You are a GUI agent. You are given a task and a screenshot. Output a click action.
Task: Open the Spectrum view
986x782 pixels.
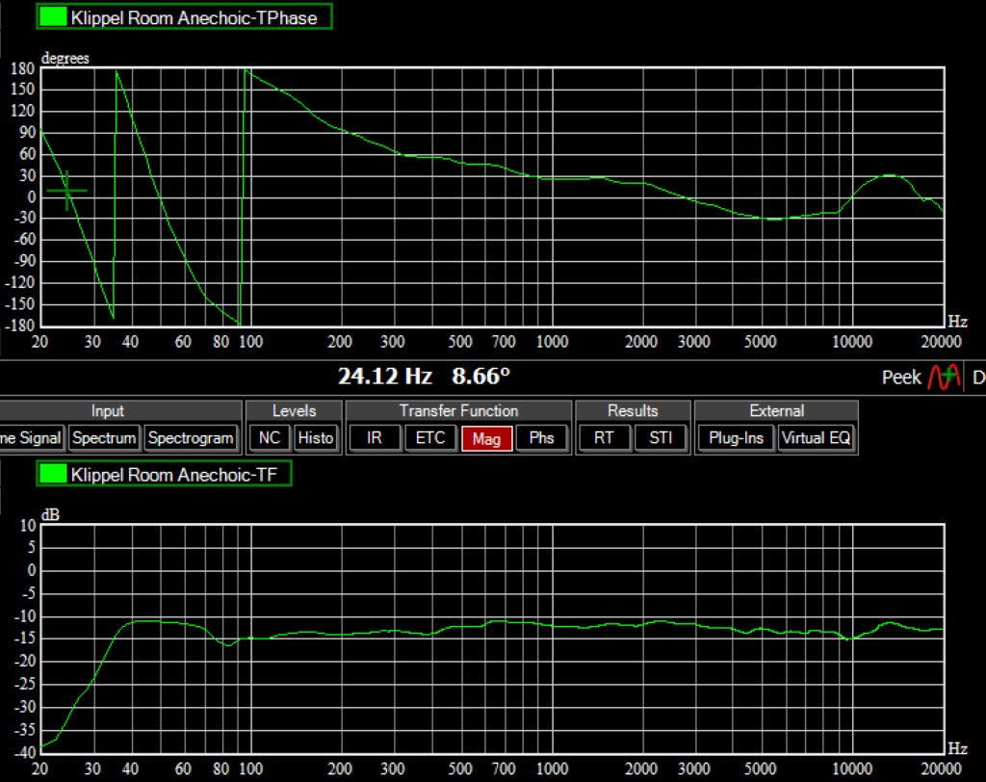click(x=105, y=438)
